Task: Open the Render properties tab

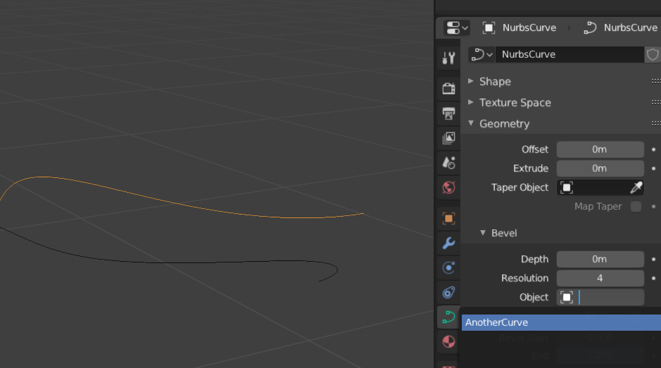Action: pos(448,89)
